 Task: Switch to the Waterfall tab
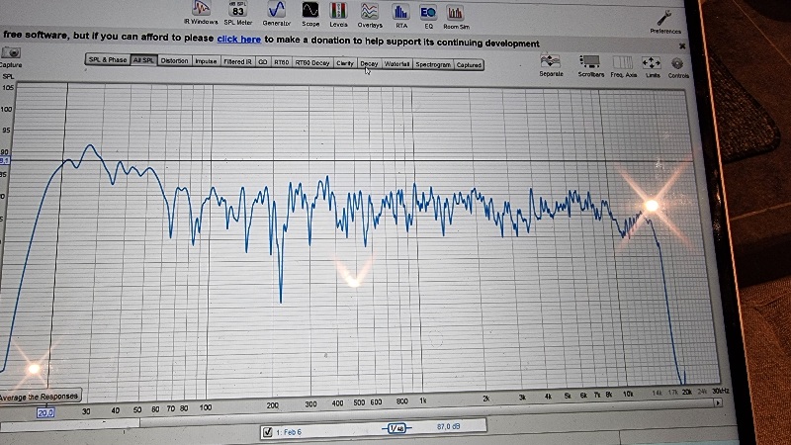(x=396, y=62)
